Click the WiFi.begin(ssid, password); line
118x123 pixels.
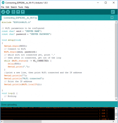(20, 52)
